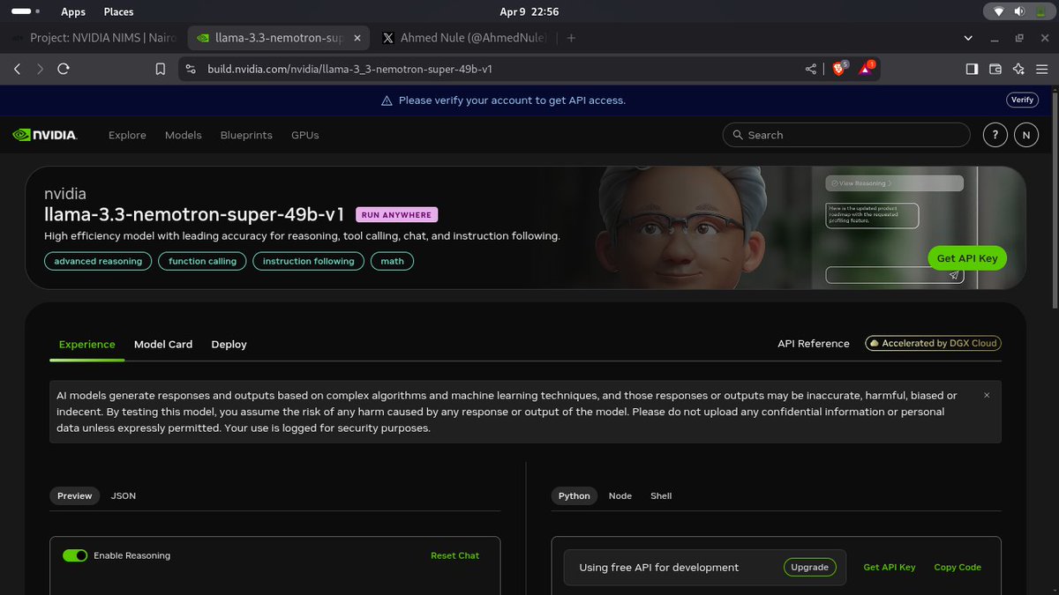Open Leo AI sparkle icon

coord(1018,69)
